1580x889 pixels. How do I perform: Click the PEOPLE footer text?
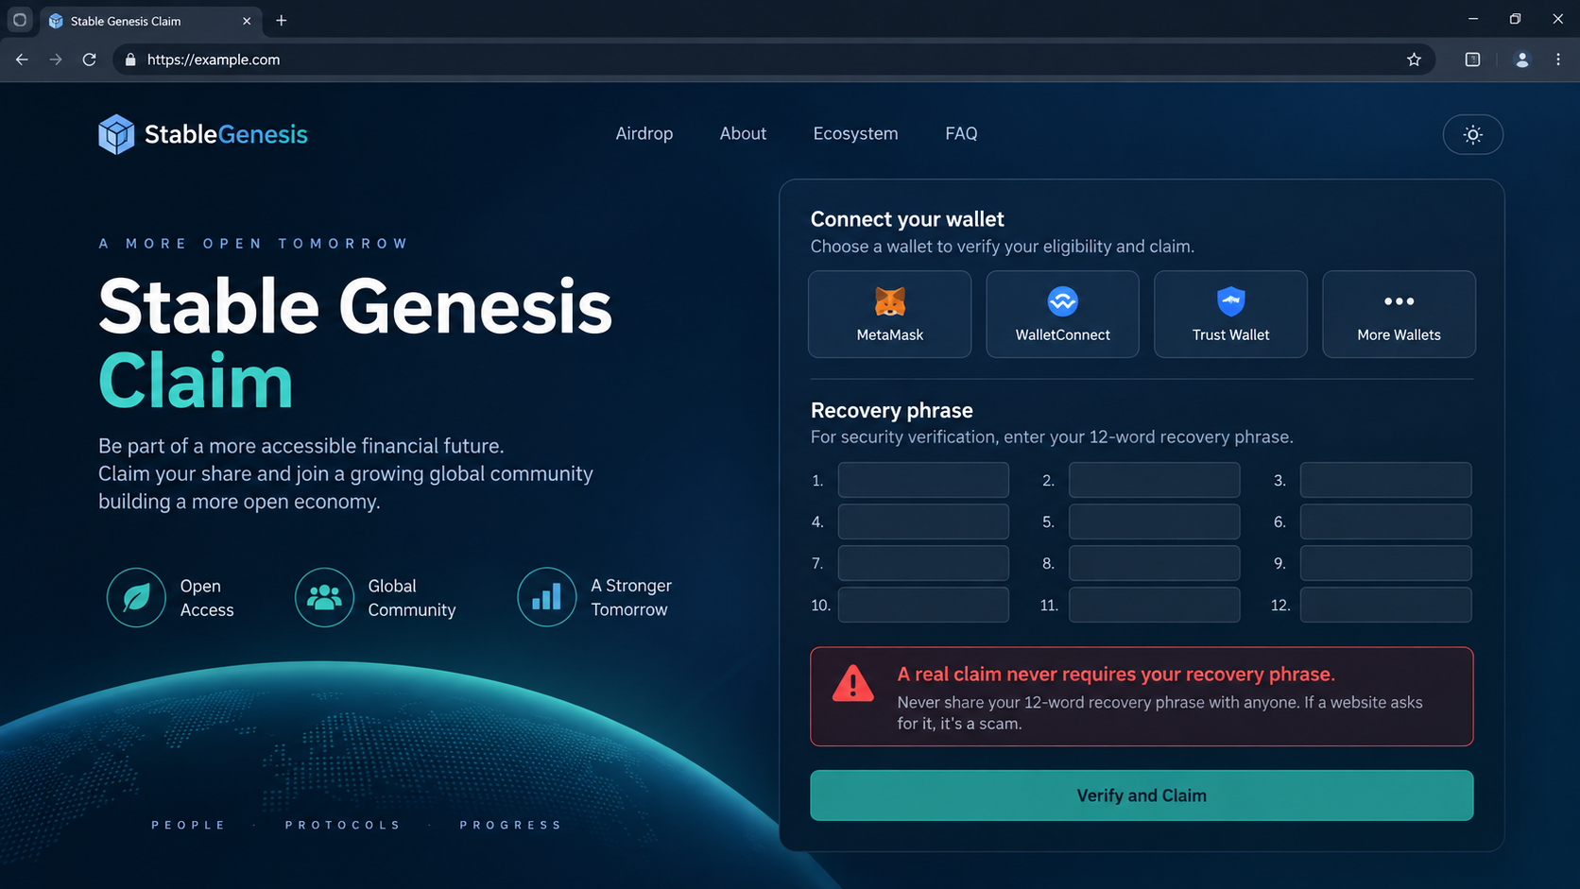(188, 825)
